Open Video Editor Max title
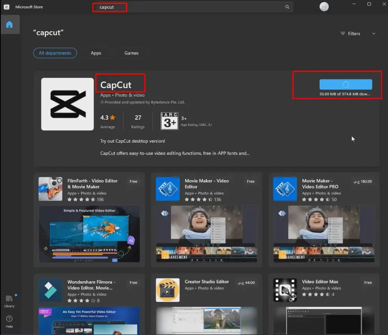This screenshot has width=388, height=335. [x=320, y=282]
